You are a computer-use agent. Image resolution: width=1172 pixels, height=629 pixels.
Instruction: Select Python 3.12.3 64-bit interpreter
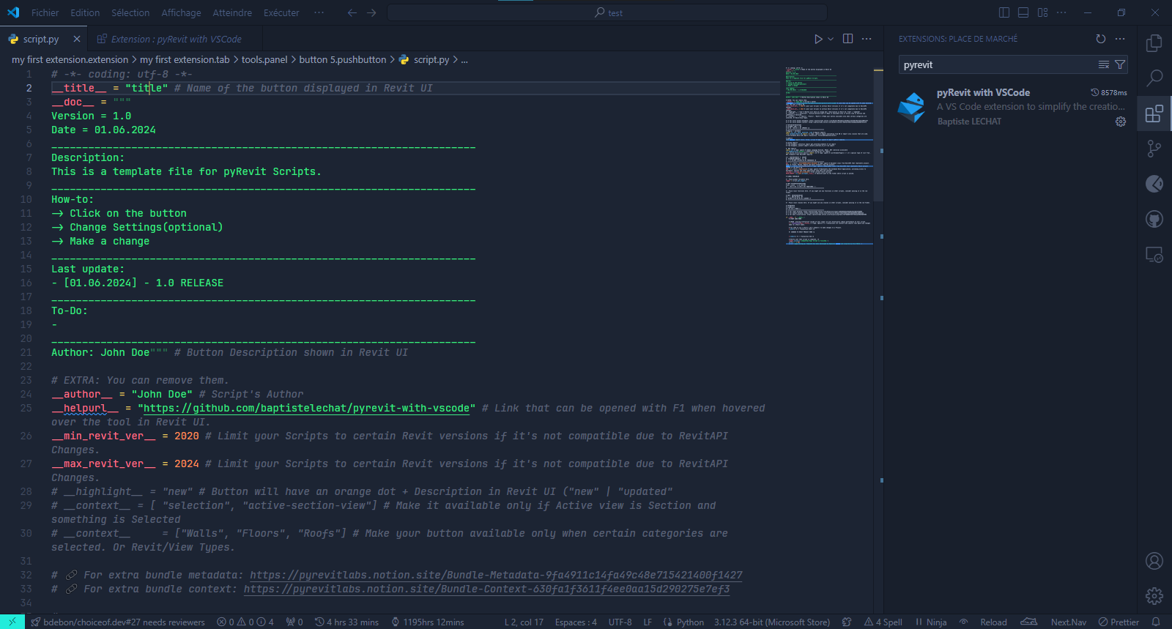click(x=771, y=622)
